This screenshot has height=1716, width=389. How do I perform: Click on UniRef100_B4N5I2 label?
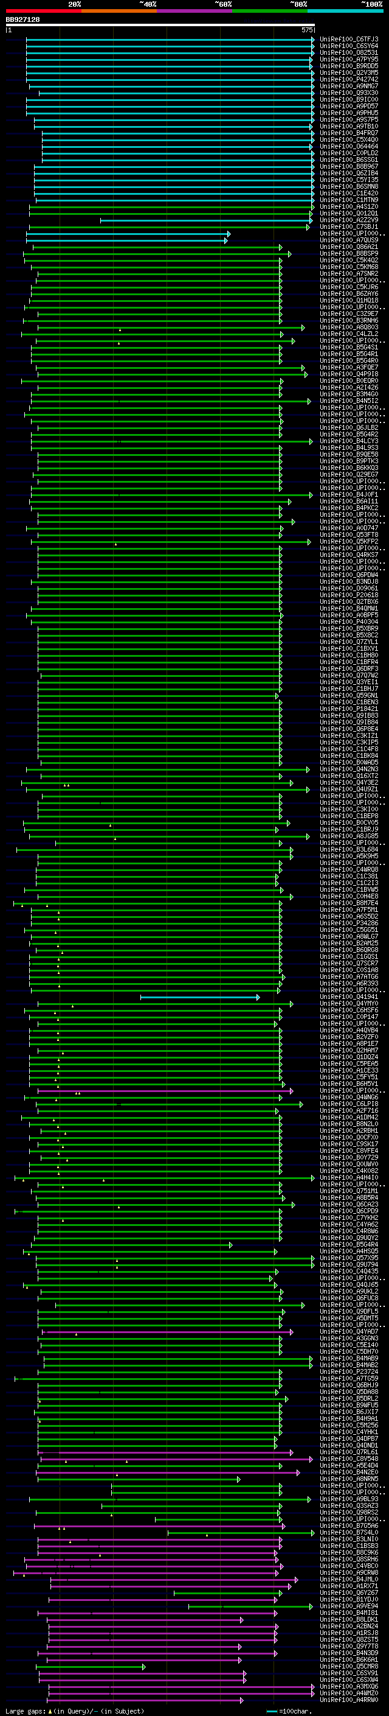(x=349, y=401)
